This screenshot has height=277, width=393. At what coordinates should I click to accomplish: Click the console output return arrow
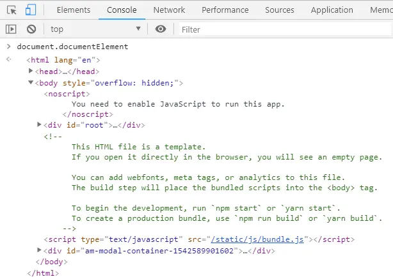pos(9,59)
